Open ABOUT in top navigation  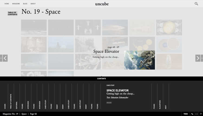(x=33, y=4)
